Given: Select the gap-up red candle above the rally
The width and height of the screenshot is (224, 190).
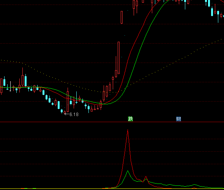Looking at the screenshot, I should 122,17.
